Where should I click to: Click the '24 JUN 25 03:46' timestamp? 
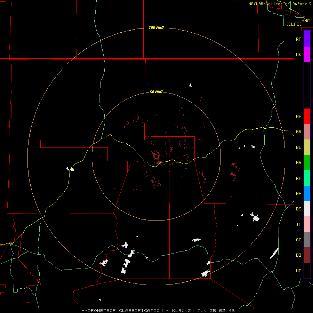coord(212,311)
